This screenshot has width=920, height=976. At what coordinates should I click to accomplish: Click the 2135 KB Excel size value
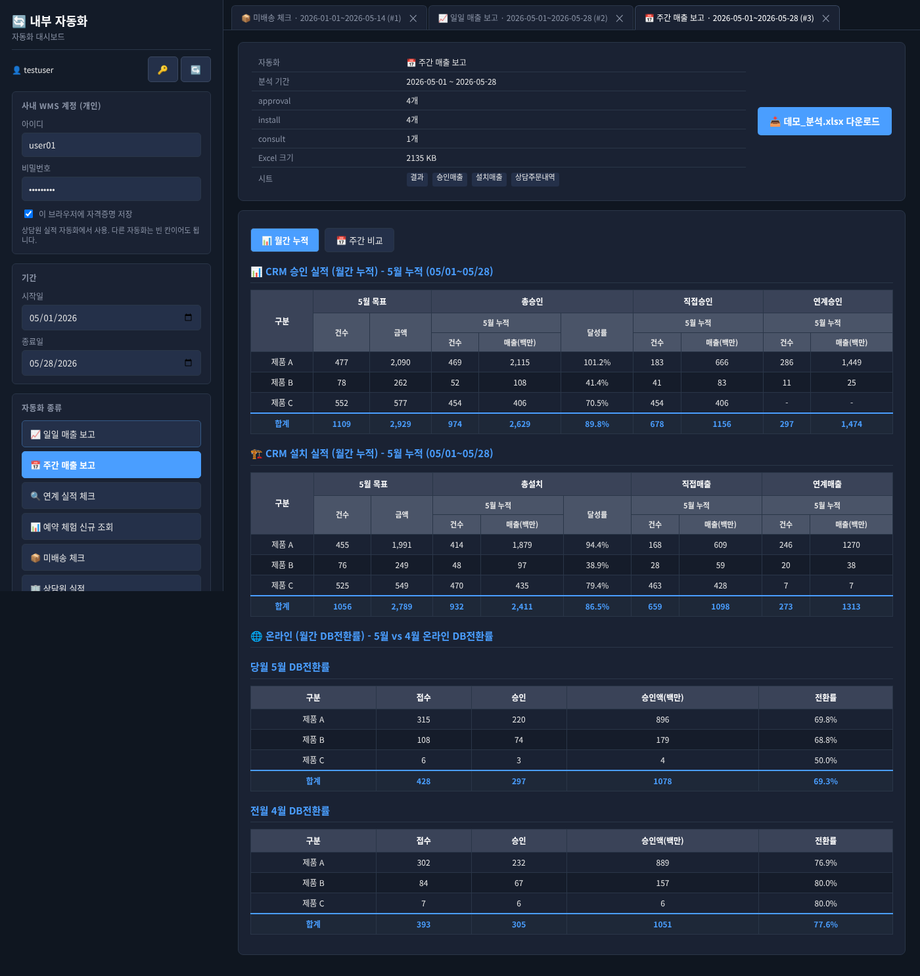point(421,158)
